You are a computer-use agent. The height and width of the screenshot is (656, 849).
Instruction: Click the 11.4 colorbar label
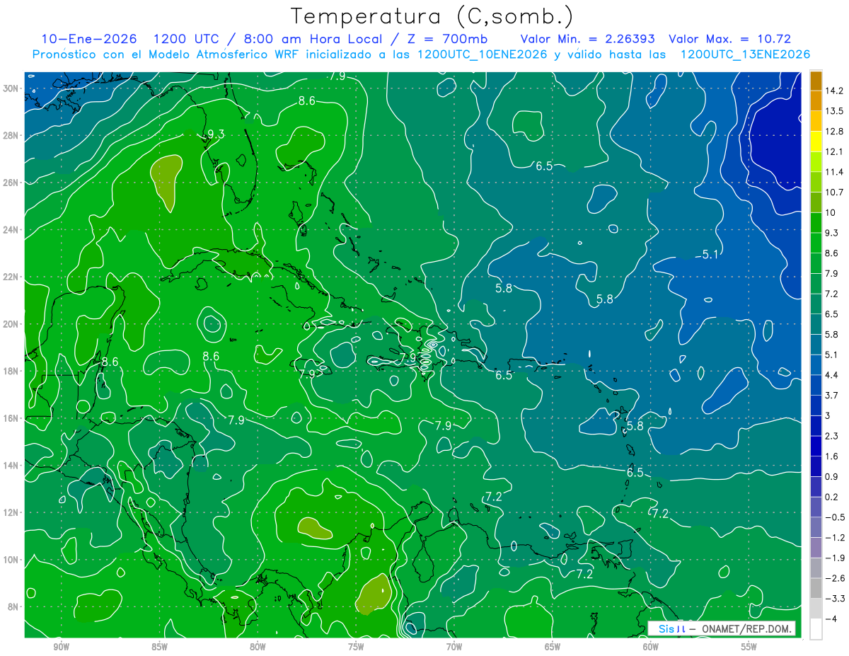[834, 172]
